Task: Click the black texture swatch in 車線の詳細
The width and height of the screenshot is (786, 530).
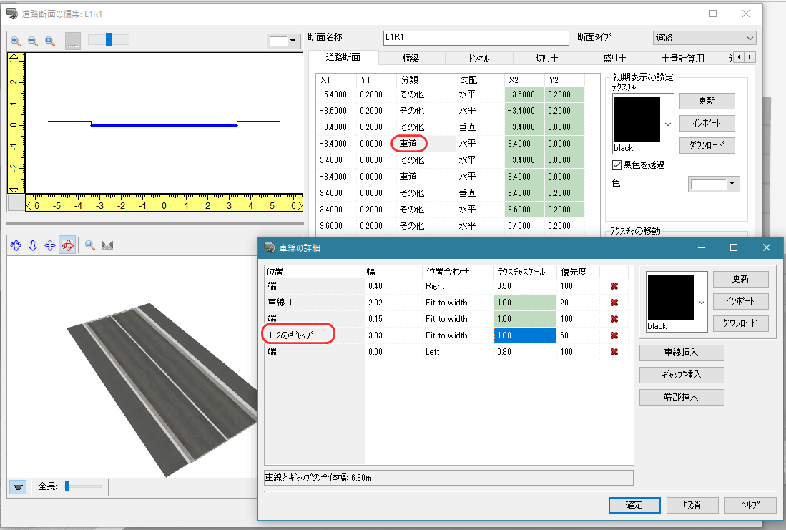Action: point(670,298)
